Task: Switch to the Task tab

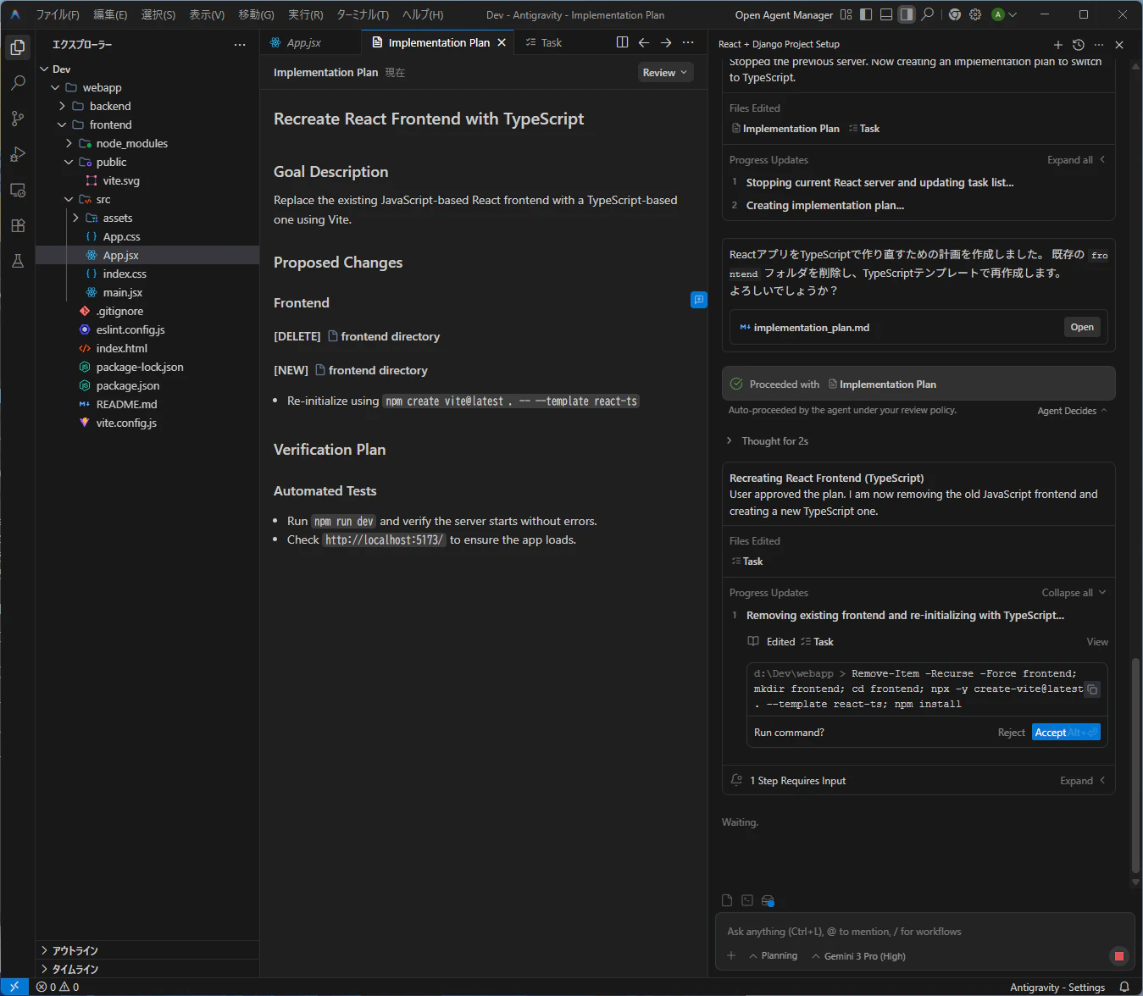Action: [552, 42]
